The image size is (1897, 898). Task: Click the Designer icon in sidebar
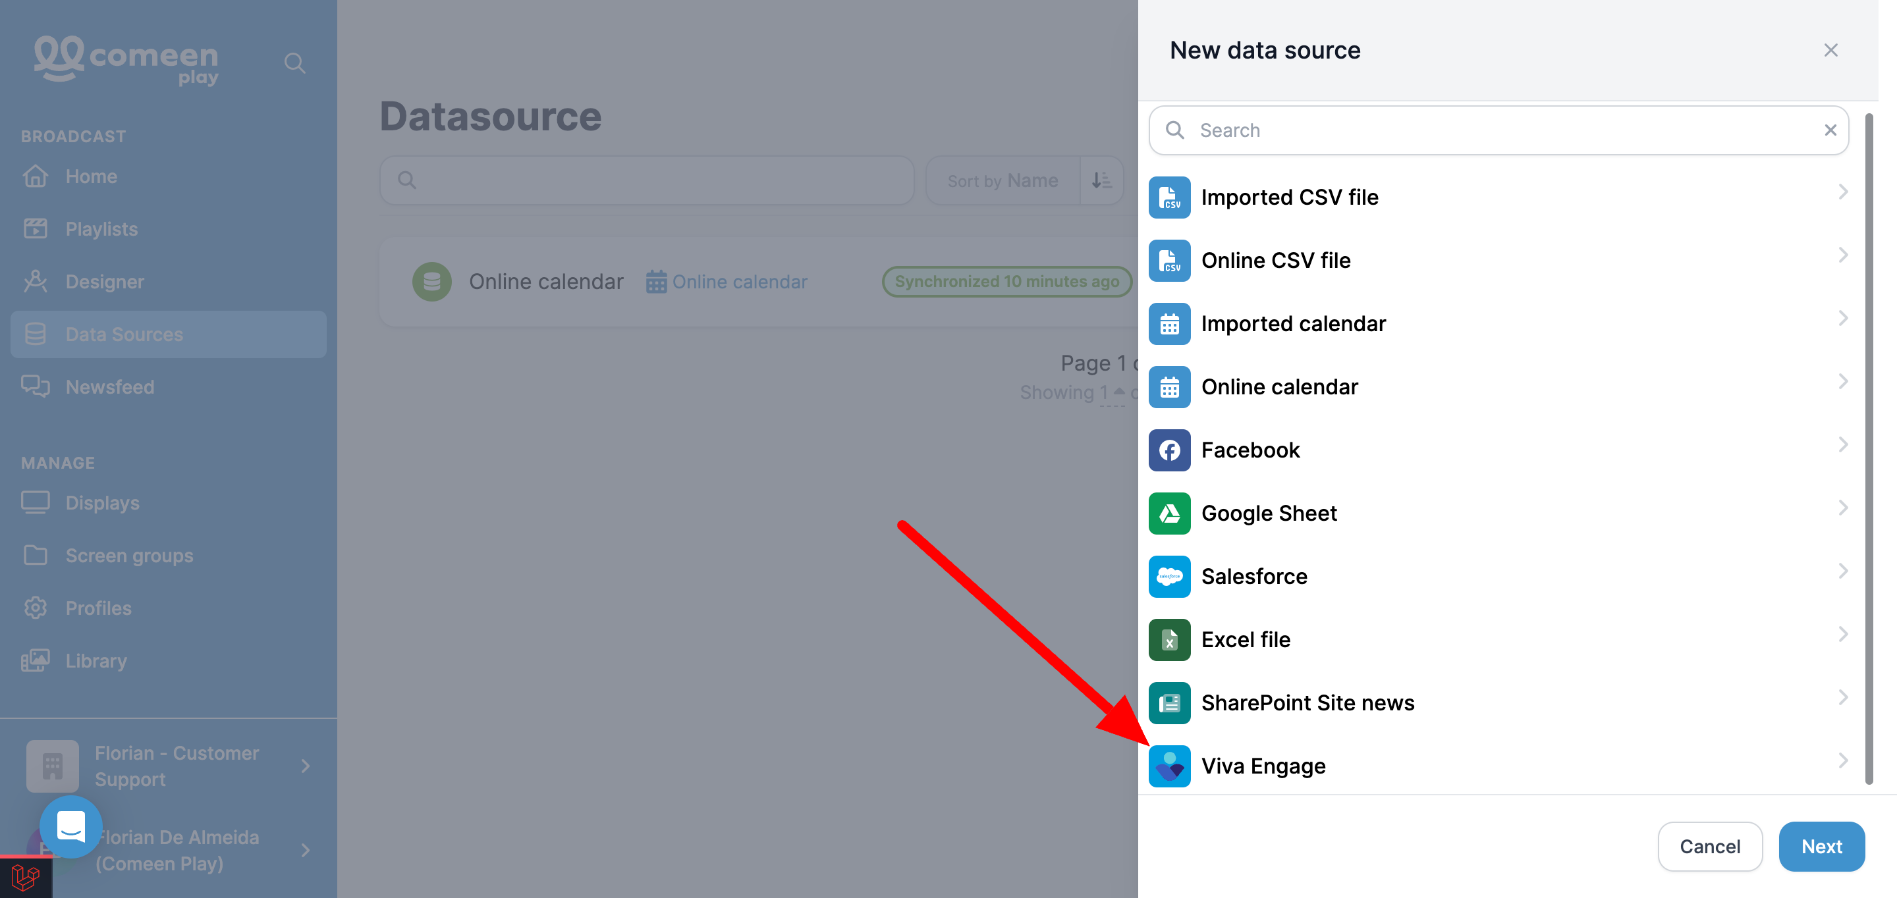[36, 282]
